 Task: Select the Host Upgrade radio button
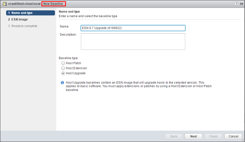(63, 73)
